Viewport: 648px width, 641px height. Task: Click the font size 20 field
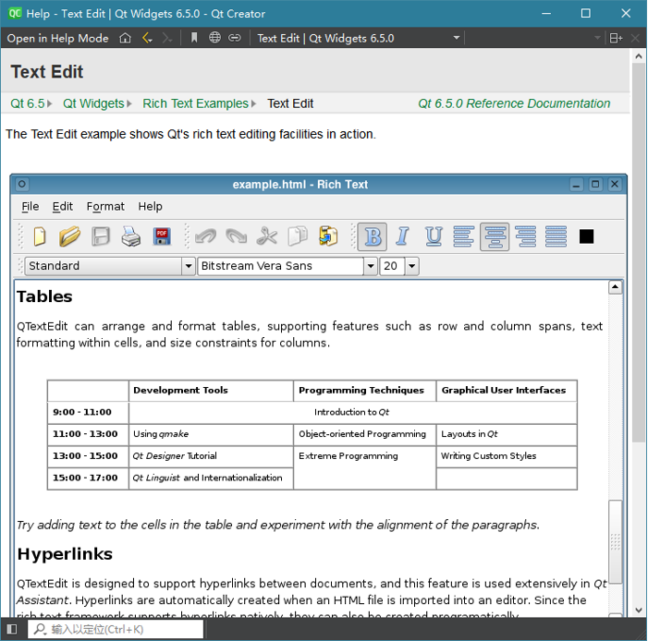pos(392,266)
